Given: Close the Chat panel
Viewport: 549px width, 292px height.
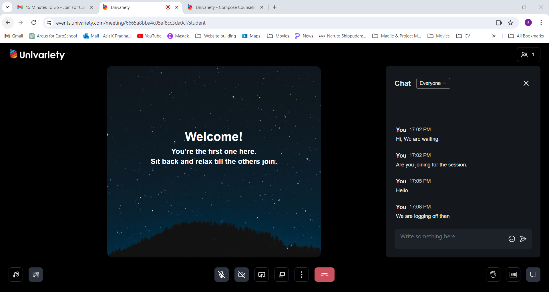Looking at the screenshot, I should [526, 83].
